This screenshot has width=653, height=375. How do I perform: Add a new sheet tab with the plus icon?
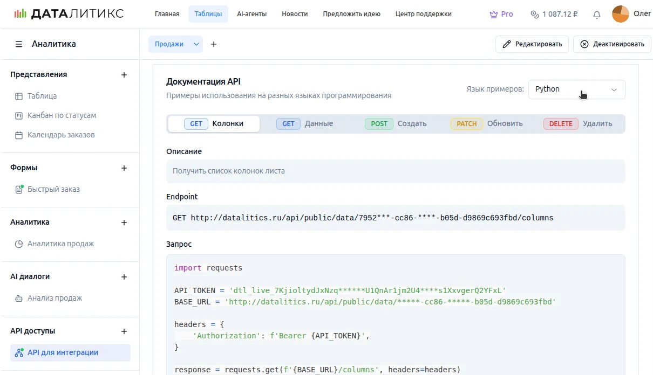coord(214,44)
